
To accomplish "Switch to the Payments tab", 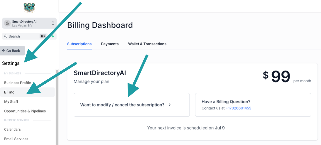I will coord(110,44).
